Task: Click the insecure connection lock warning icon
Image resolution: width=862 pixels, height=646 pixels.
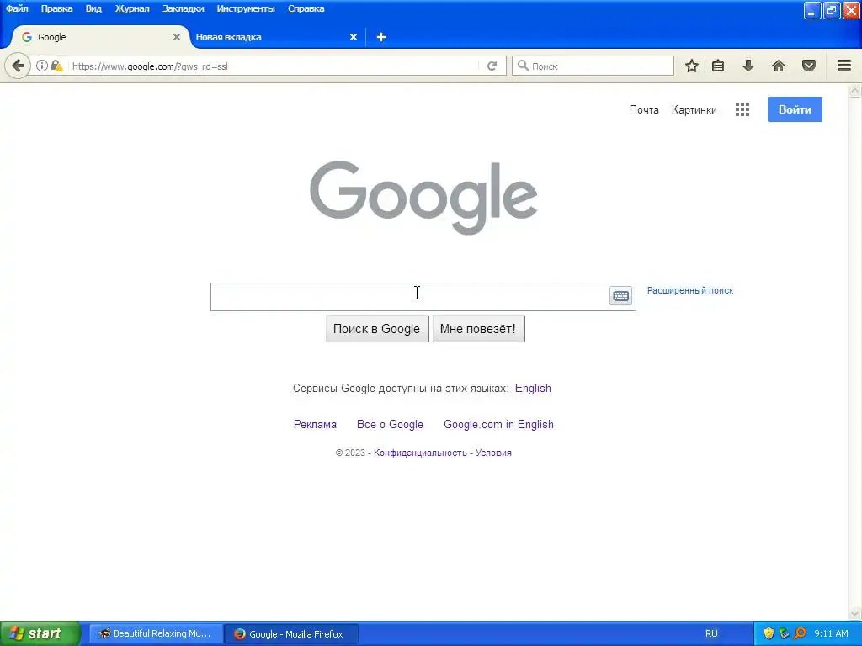Action: [x=56, y=66]
